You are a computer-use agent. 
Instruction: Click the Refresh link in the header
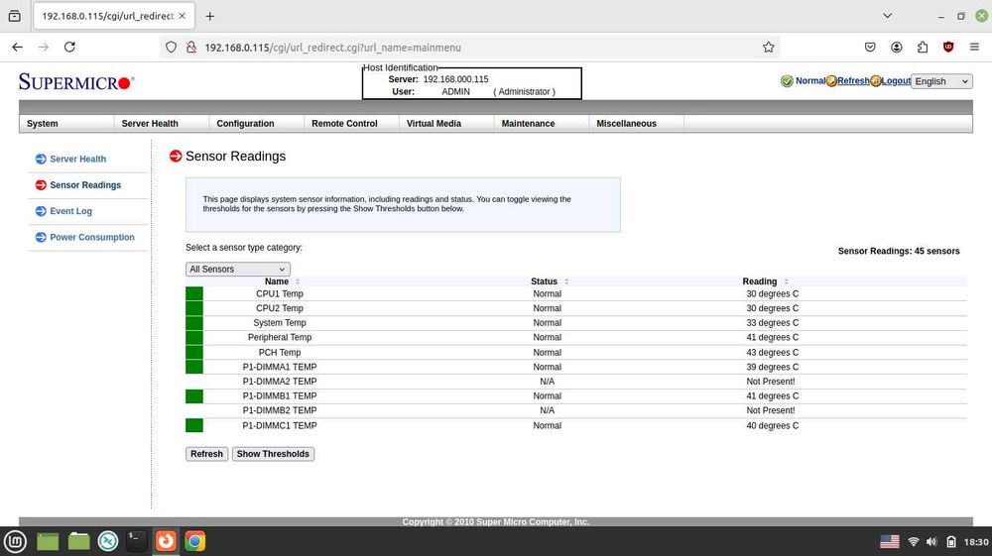[x=853, y=81]
